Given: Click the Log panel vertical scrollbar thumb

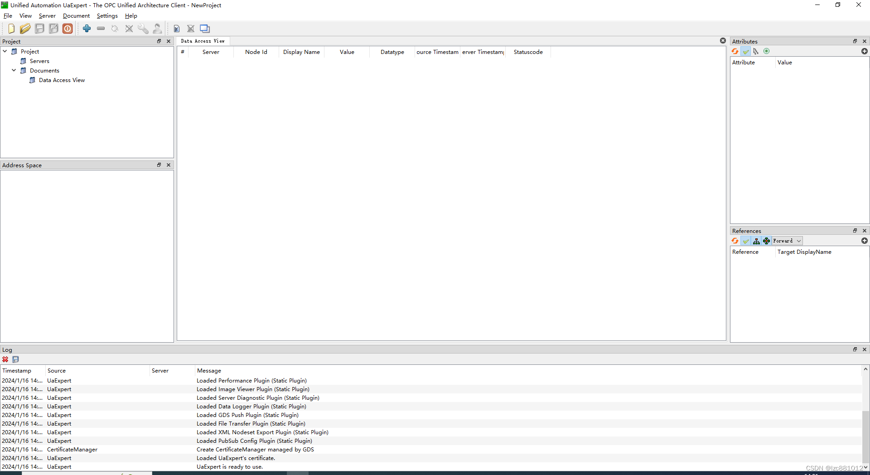Looking at the screenshot, I should [x=865, y=437].
